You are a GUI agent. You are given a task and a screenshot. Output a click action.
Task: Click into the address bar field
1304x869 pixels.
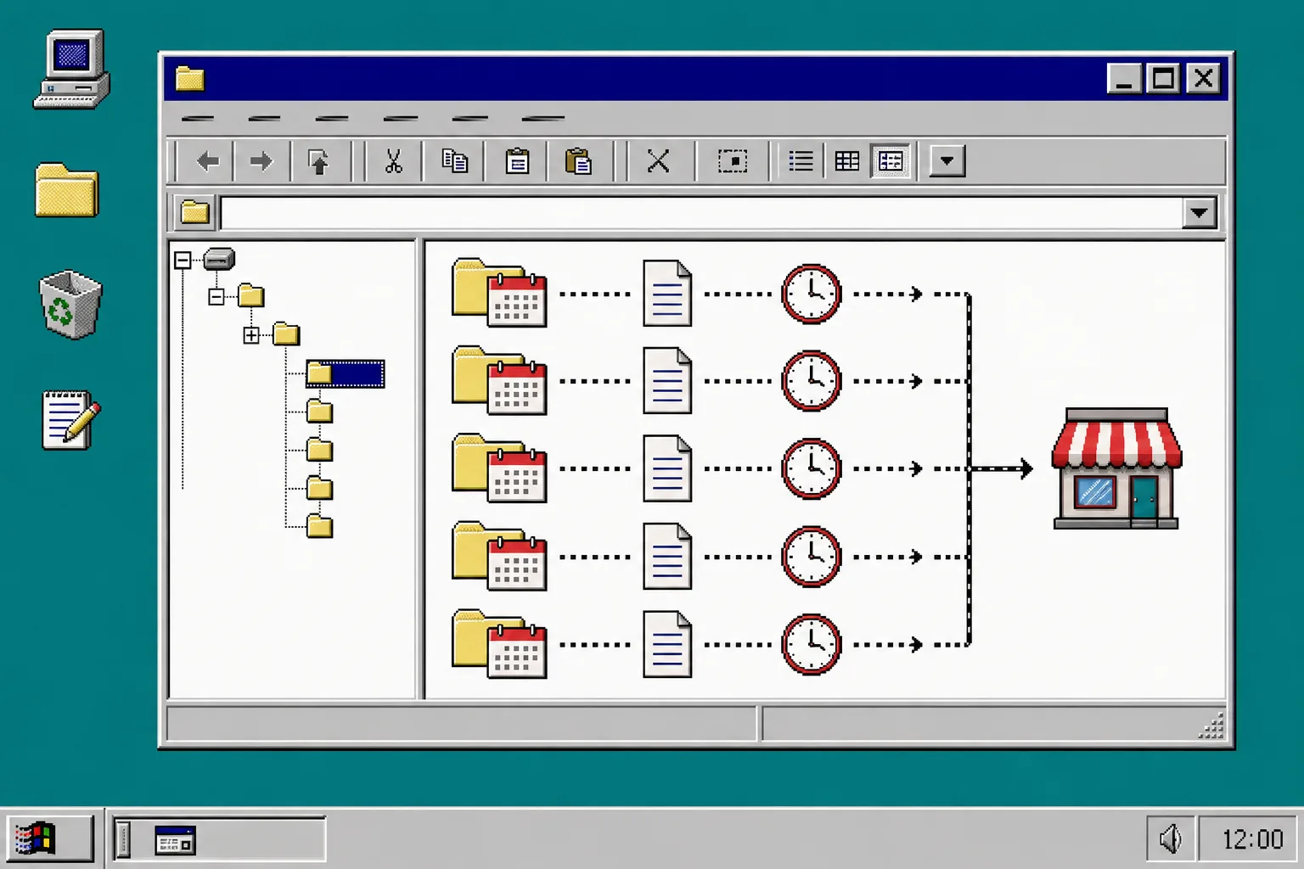point(701,213)
